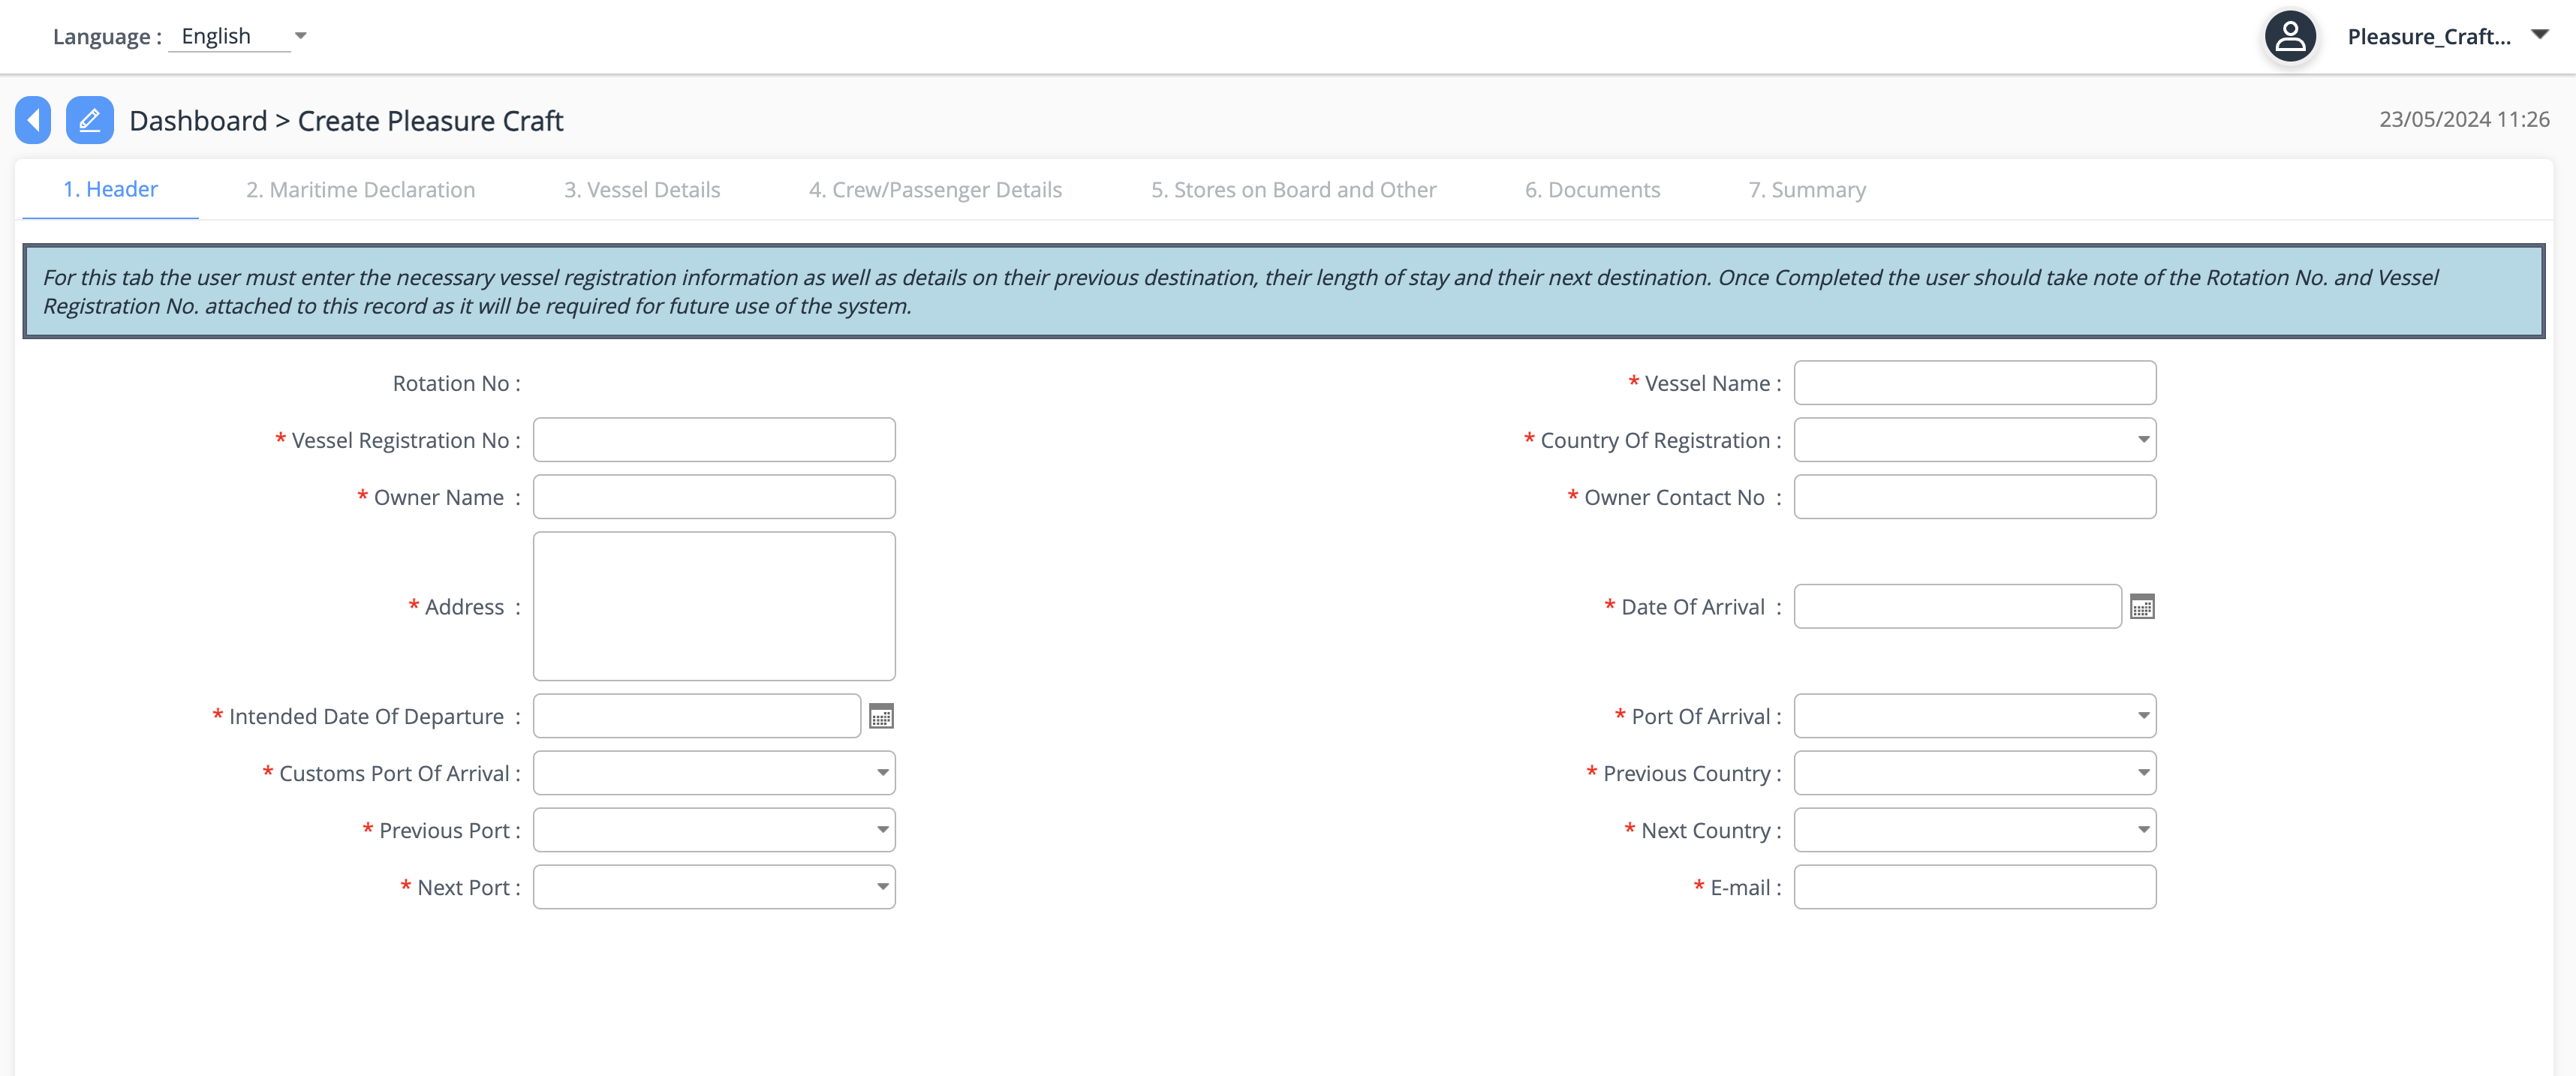Click the blue pencil edit icon

click(x=89, y=120)
